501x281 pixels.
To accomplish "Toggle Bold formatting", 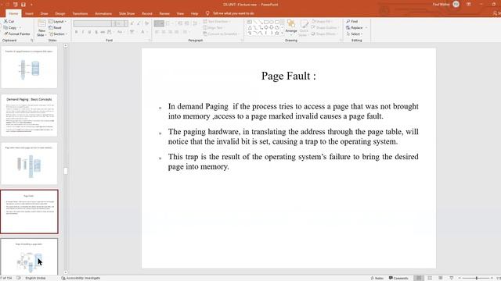I will click(76, 32).
